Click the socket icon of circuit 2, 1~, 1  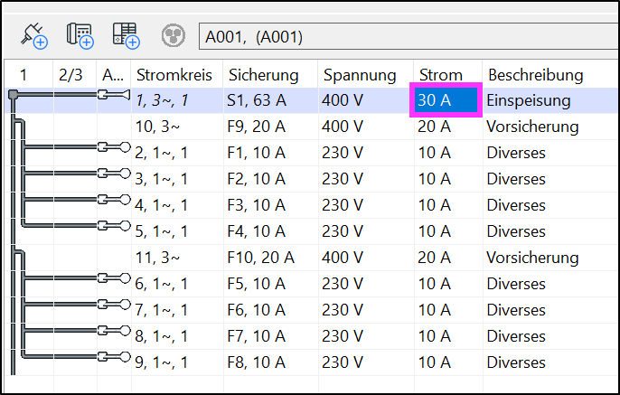[x=114, y=147]
